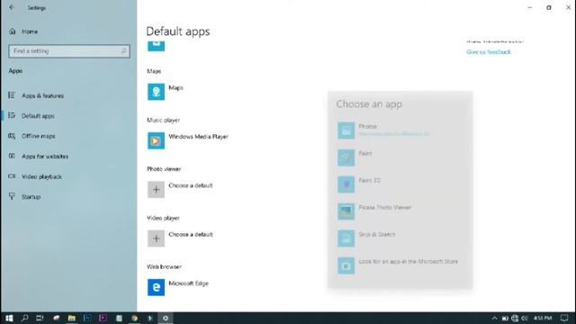Click the Settings gear taskbar icon

pos(166,318)
